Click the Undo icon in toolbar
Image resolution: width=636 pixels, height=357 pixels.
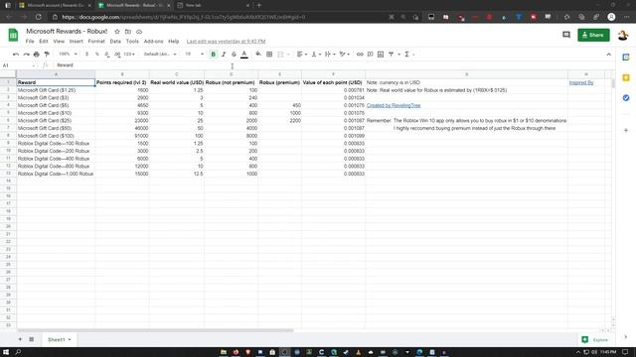(x=16, y=55)
